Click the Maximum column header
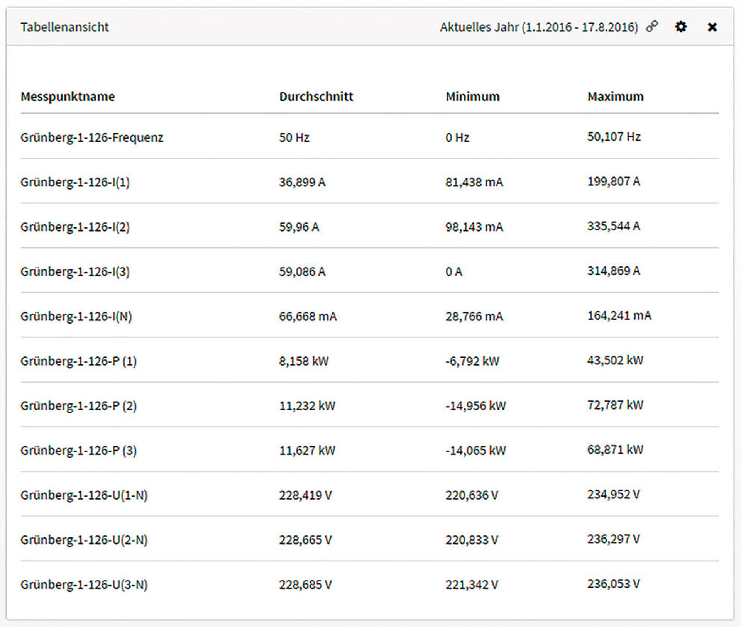The image size is (741, 627). pos(615,97)
